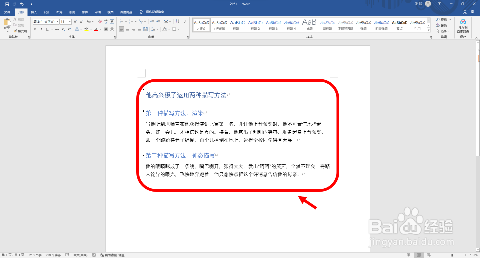Sort paragraphs with the A-Z icon

click(x=177, y=22)
